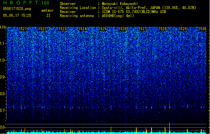Click the 1525 time marker
This screenshot has width=210, height=134.
click(x=102, y=29)
